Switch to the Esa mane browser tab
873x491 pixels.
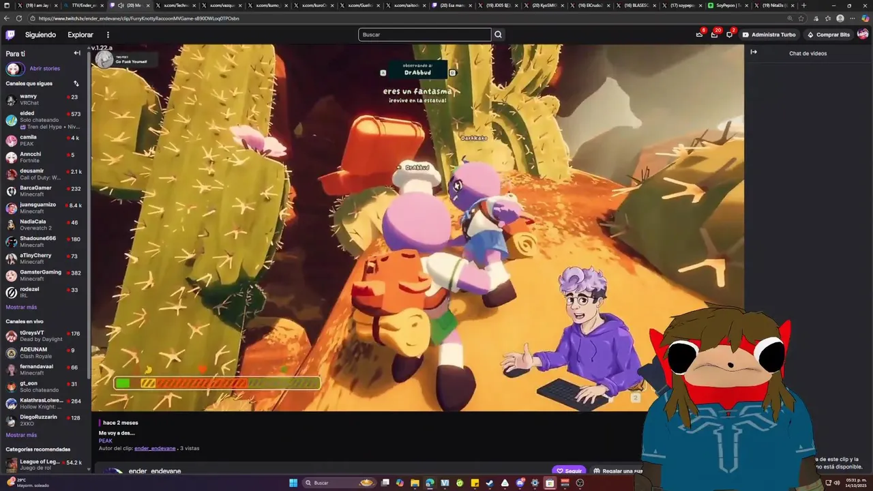(x=452, y=5)
